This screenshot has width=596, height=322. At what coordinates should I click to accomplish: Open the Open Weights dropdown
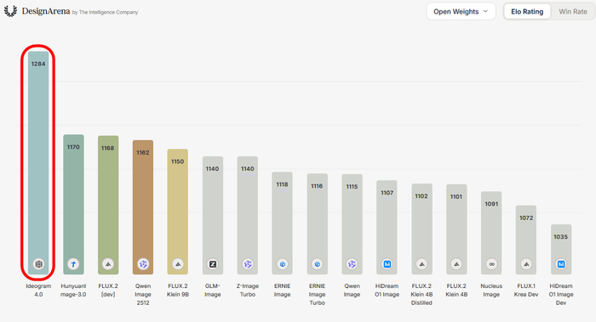tap(461, 12)
